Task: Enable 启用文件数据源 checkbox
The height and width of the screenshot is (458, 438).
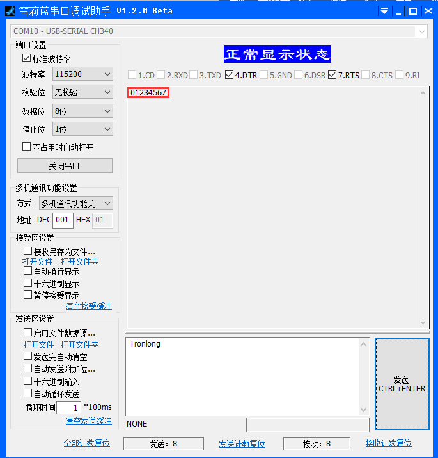Action: (27, 332)
